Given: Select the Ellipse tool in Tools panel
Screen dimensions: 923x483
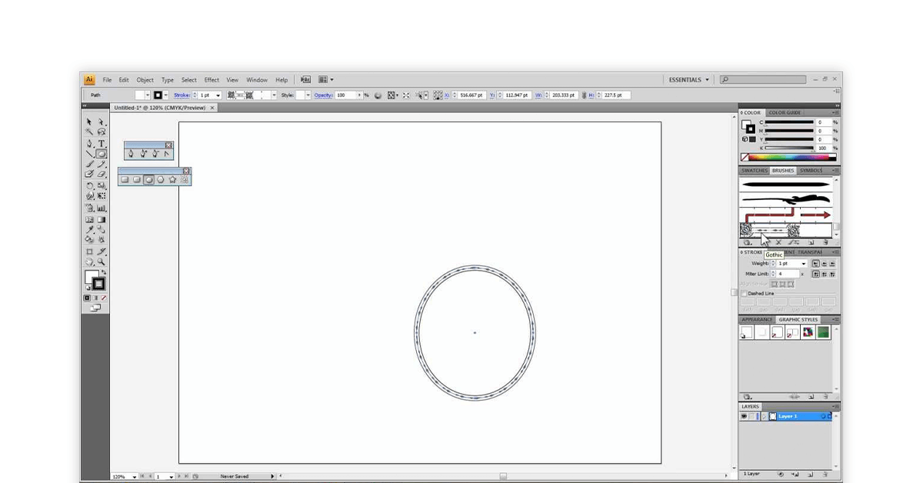Looking at the screenshot, I should coord(101,153).
